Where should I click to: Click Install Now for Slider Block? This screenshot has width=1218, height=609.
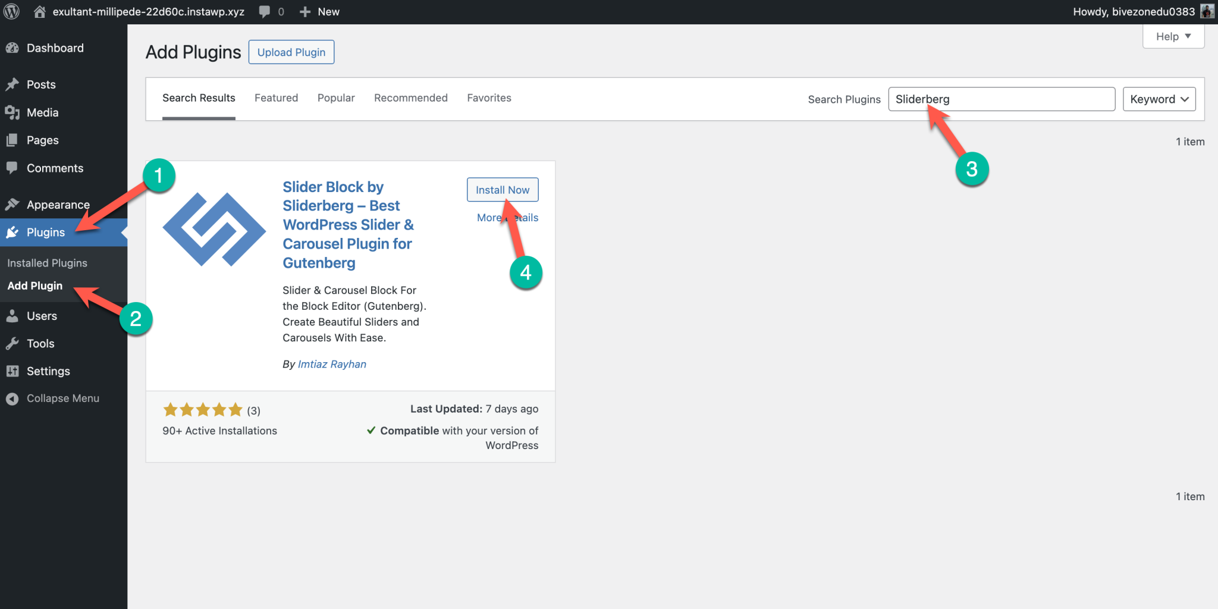pyautogui.click(x=502, y=189)
